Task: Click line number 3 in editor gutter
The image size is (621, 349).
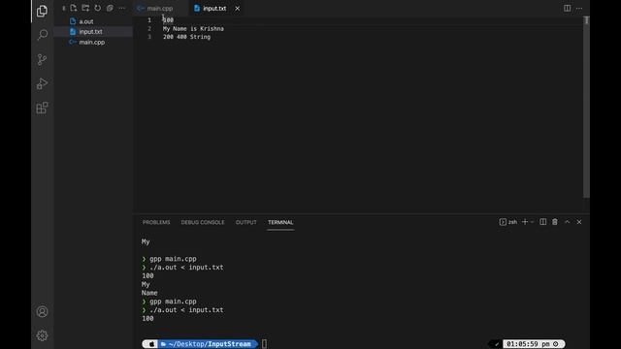Action: click(149, 37)
